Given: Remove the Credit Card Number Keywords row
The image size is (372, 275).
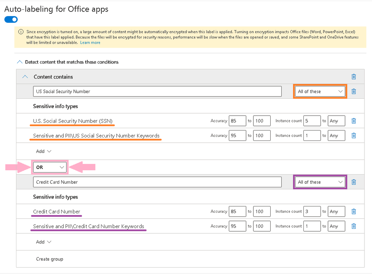Looking at the screenshot, I should click(353, 226).
